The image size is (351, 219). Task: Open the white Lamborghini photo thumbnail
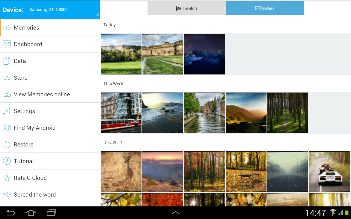329,172
